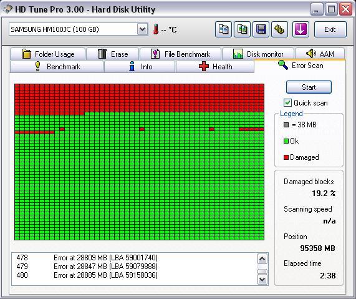
Task: Click the copy text to clipboard icon
Action: click(223, 29)
